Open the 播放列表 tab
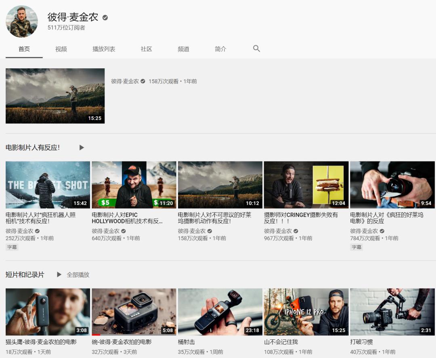The width and height of the screenshot is (436, 358). (x=103, y=48)
